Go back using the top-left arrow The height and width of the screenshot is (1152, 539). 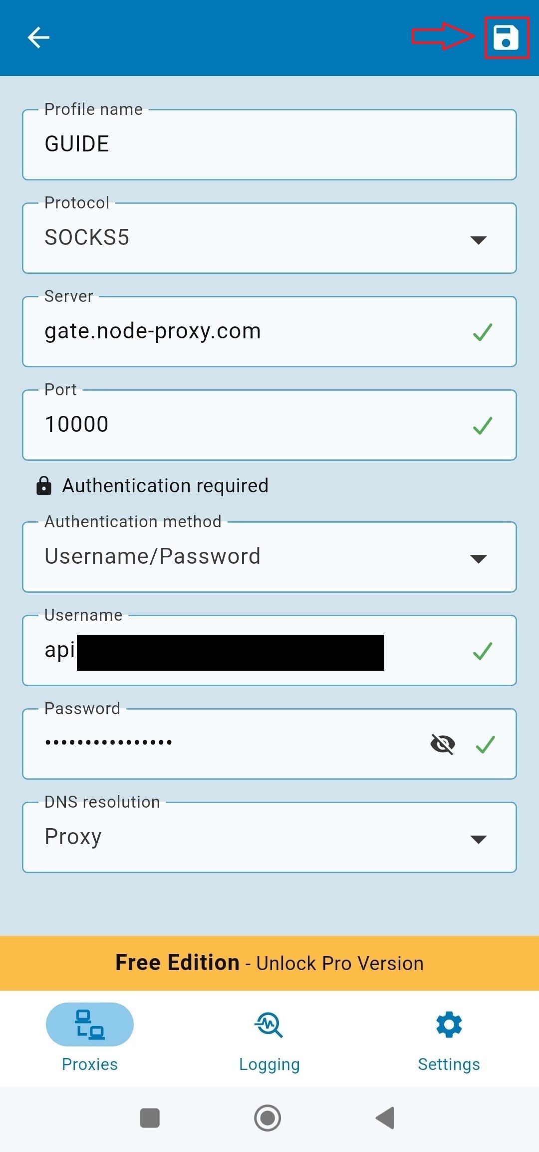point(38,37)
